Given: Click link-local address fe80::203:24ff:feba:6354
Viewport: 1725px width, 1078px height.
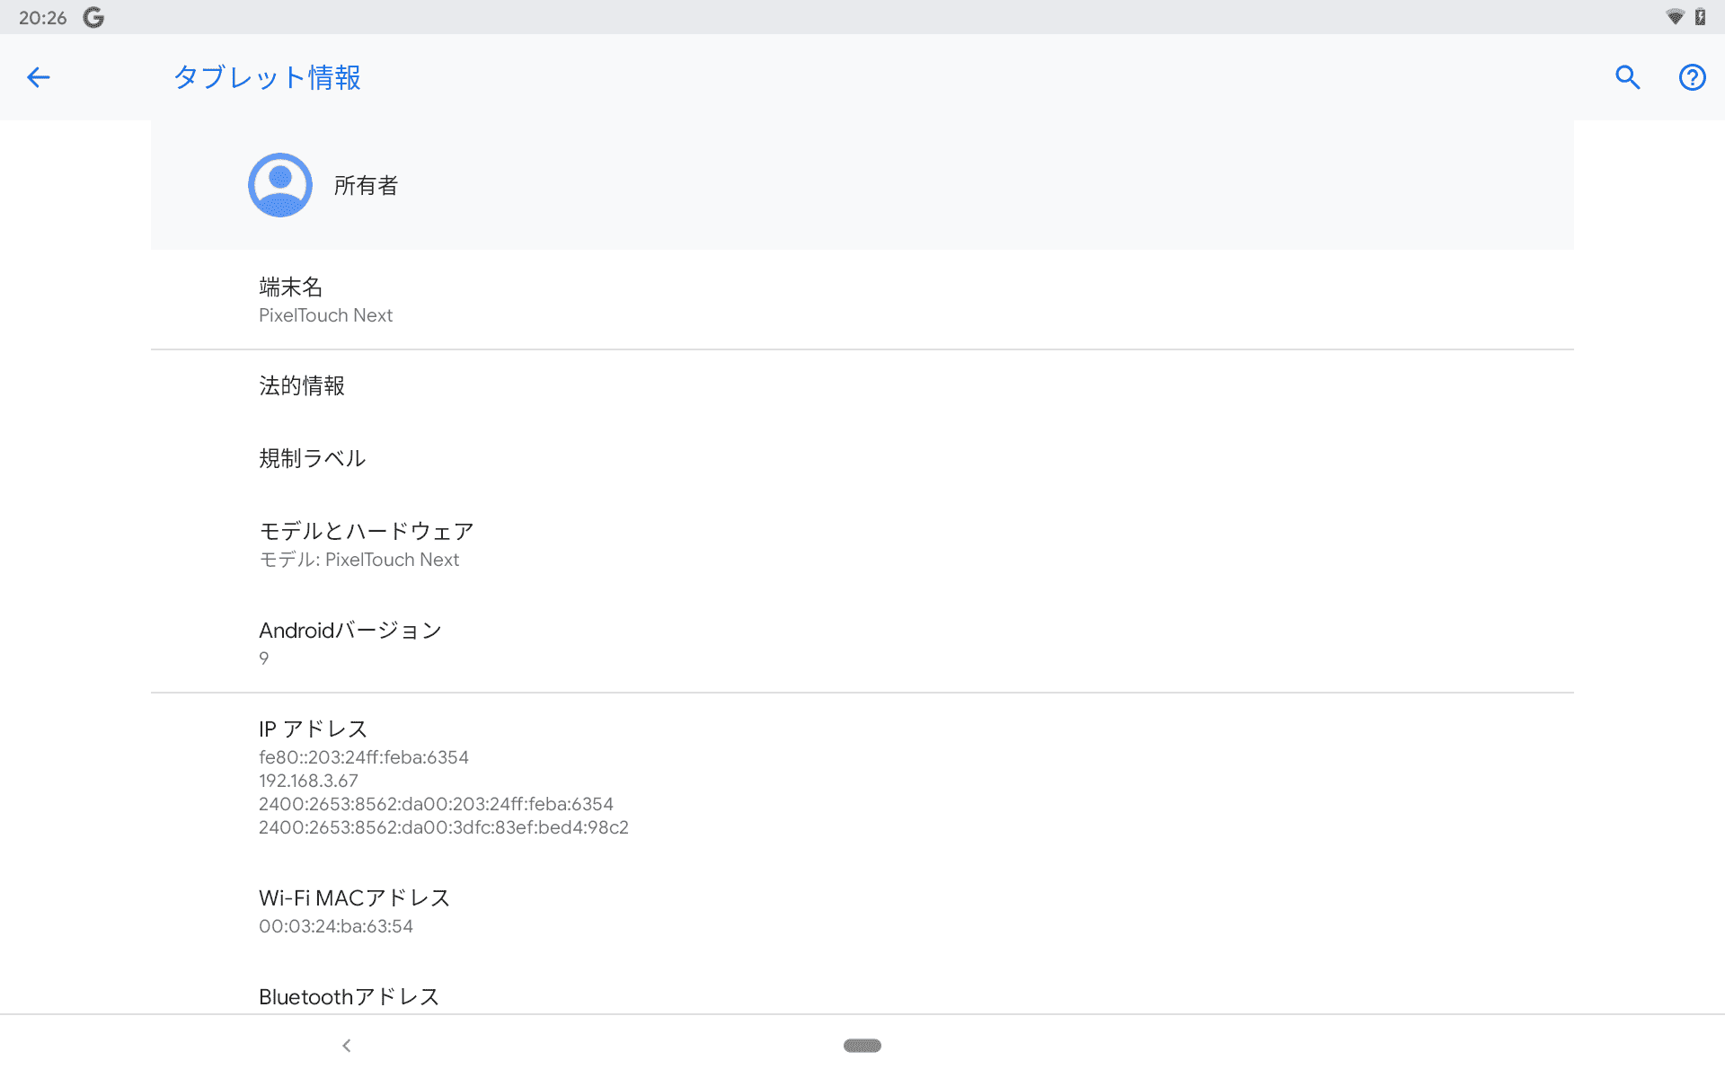Looking at the screenshot, I should pos(364,757).
